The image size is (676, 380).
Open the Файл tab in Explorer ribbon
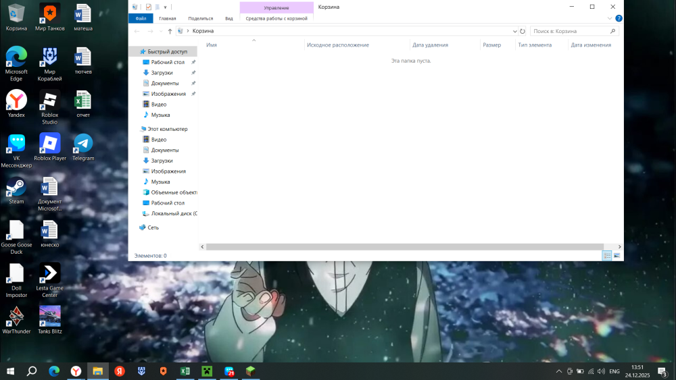[x=141, y=18]
